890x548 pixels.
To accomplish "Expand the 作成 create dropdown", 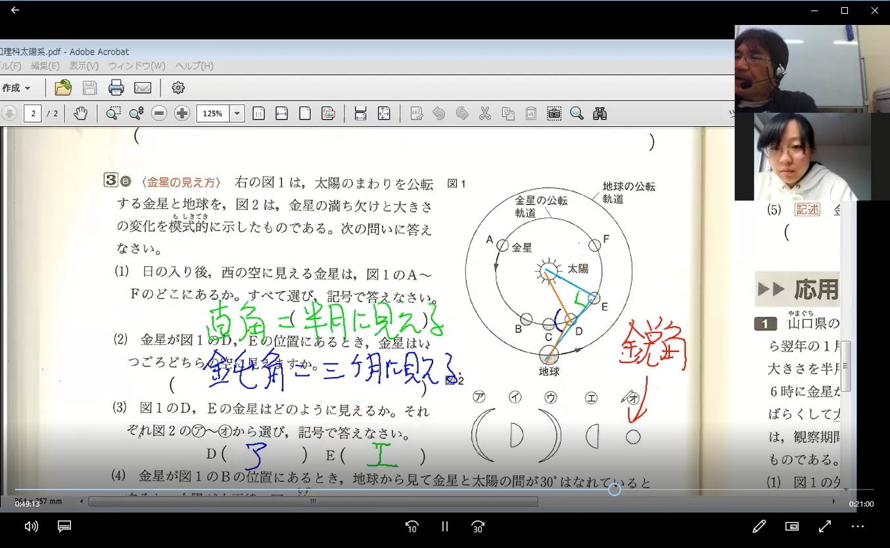I will 17,88.
